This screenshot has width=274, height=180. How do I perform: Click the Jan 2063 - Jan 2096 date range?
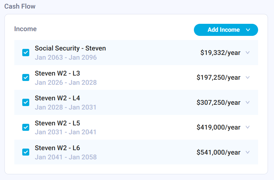(66, 57)
